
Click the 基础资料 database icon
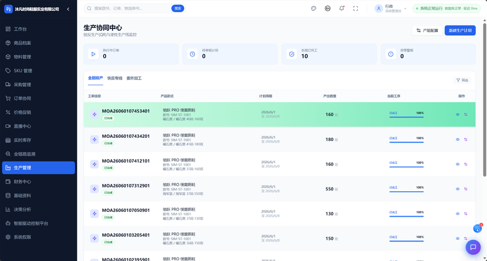[x=8, y=195]
